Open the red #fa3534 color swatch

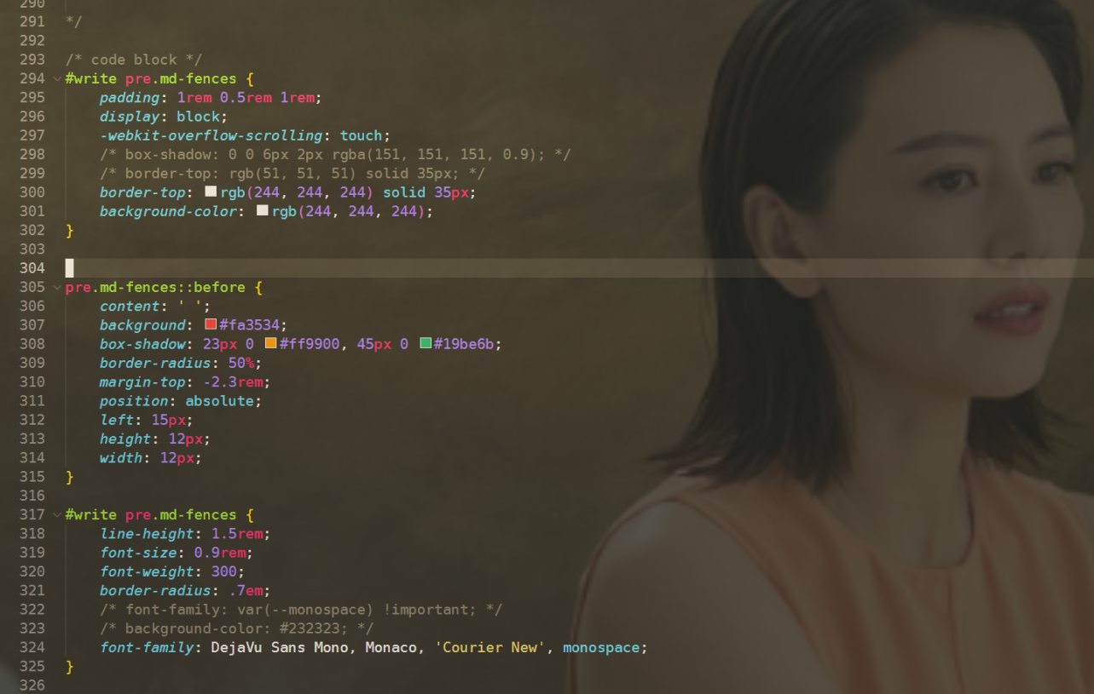[x=211, y=324]
